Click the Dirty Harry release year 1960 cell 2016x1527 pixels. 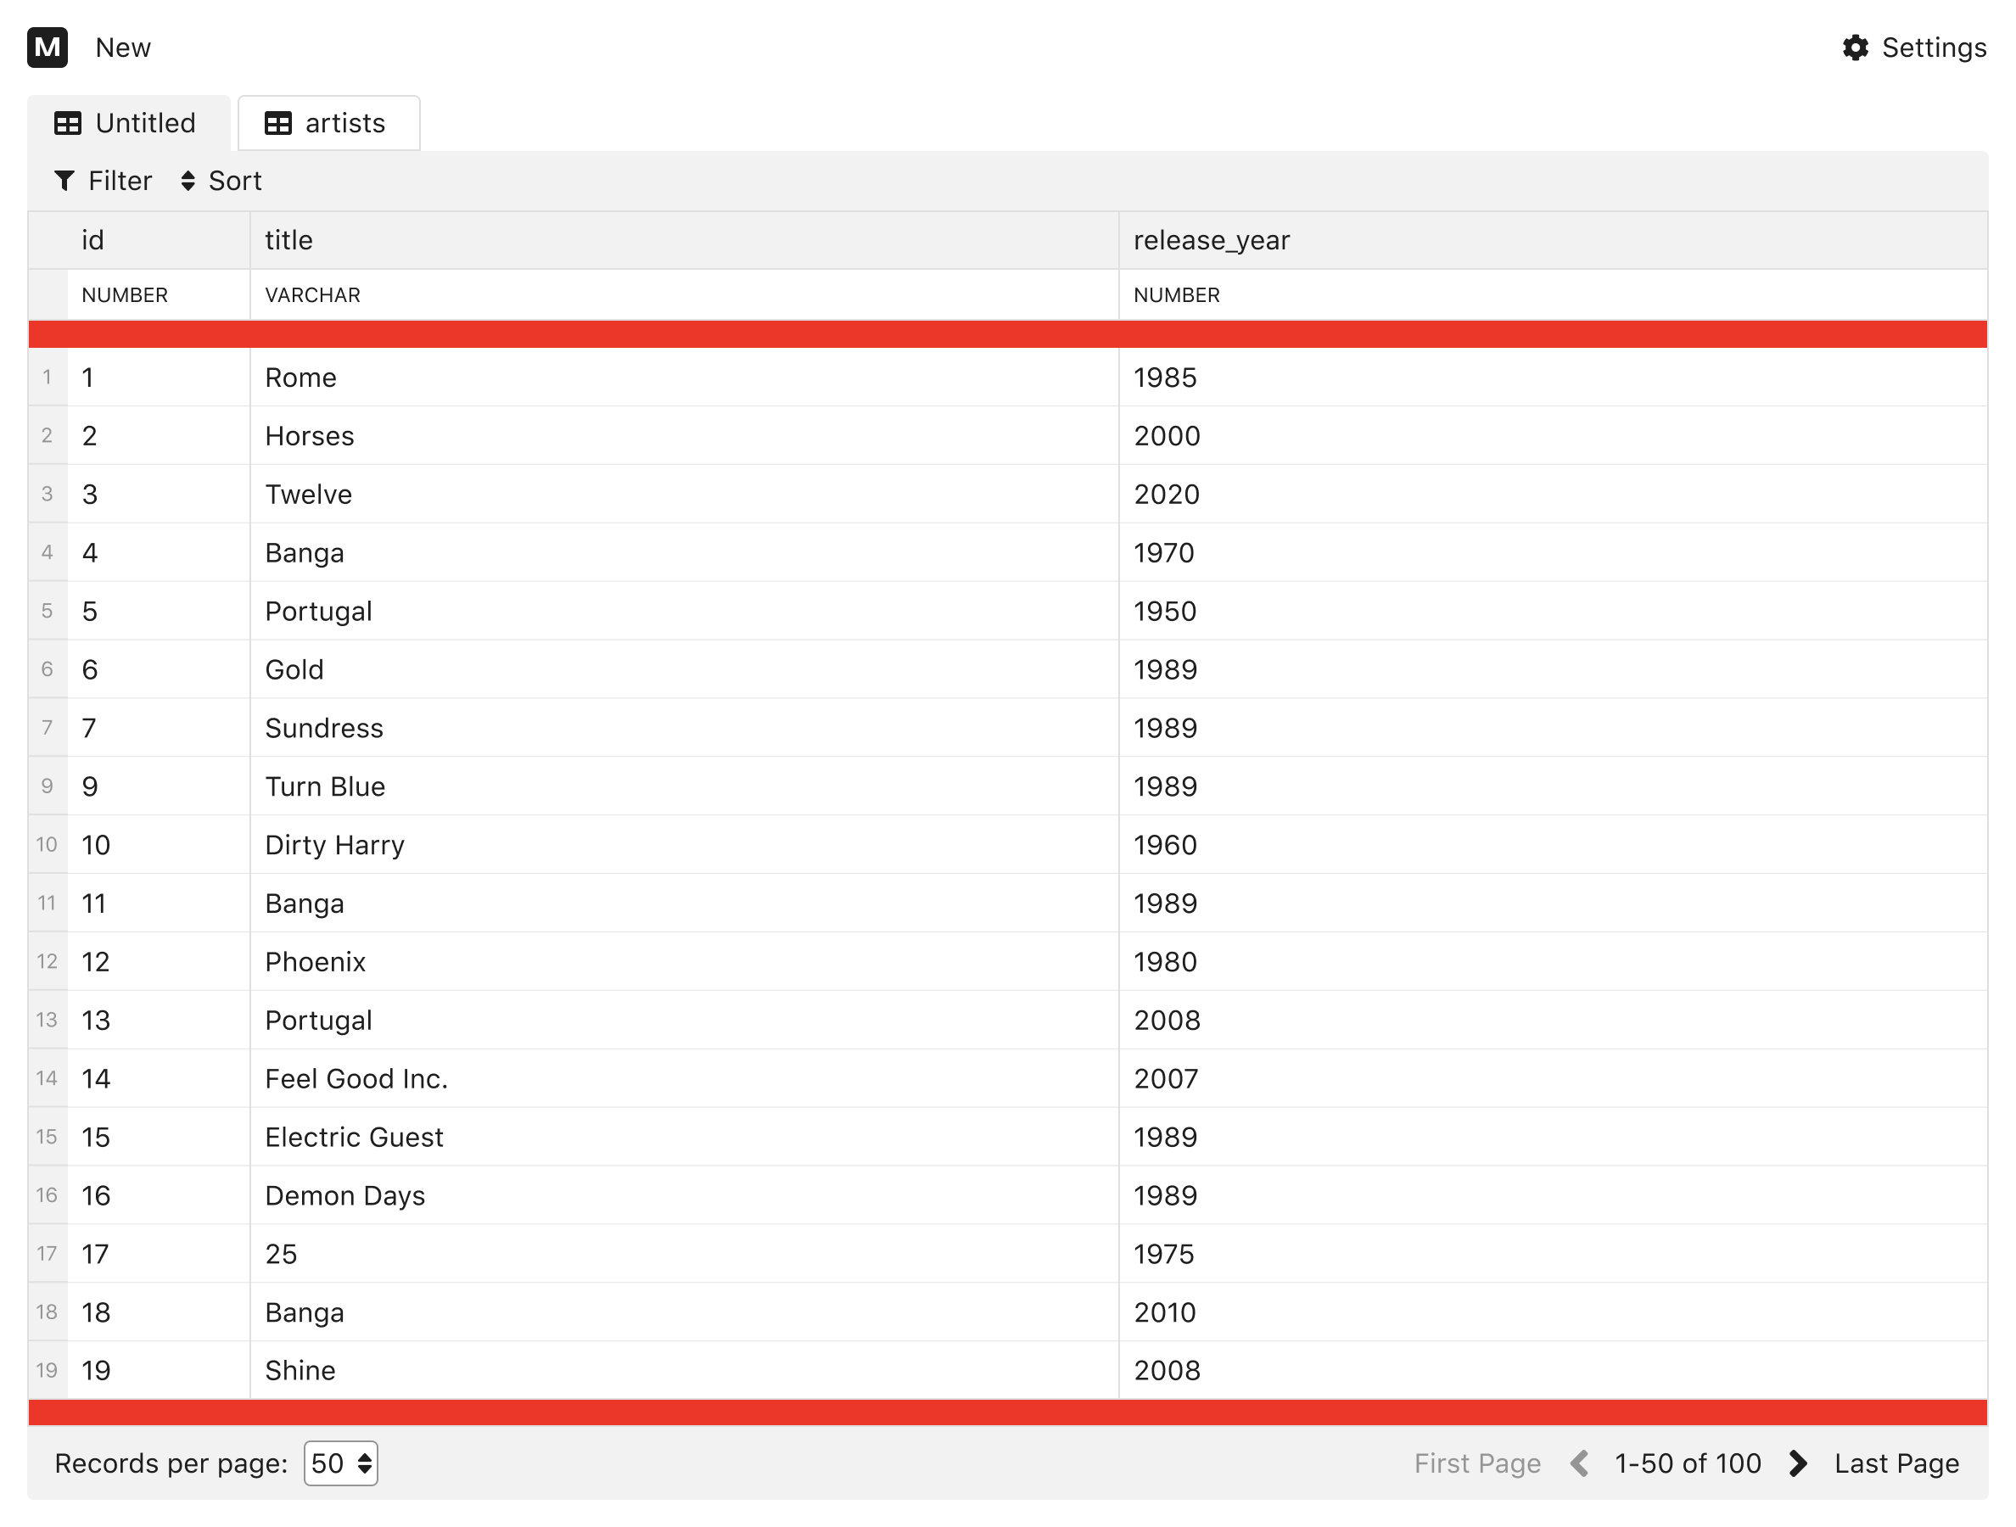[x=1553, y=845]
